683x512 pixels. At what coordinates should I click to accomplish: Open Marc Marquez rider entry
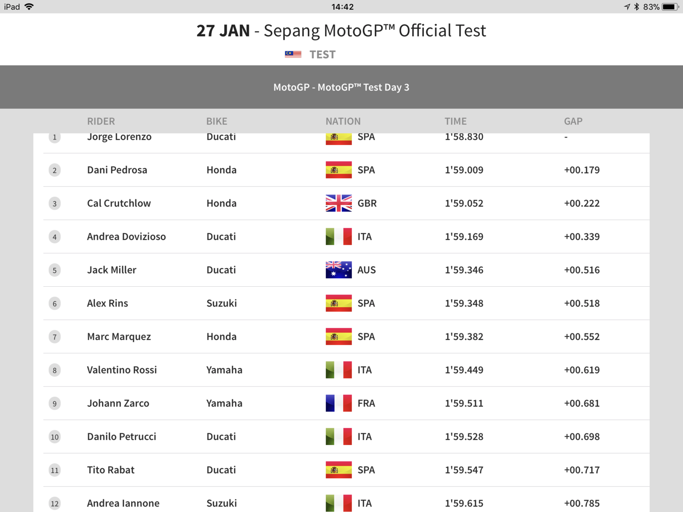pos(119,337)
